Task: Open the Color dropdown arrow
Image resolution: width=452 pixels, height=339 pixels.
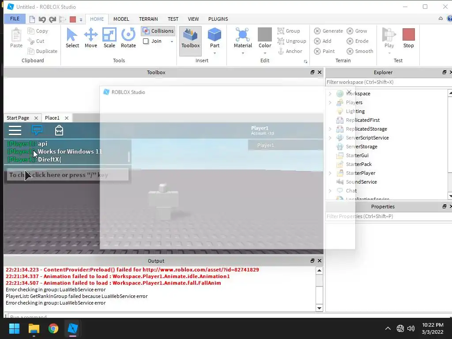Action: 265,53
